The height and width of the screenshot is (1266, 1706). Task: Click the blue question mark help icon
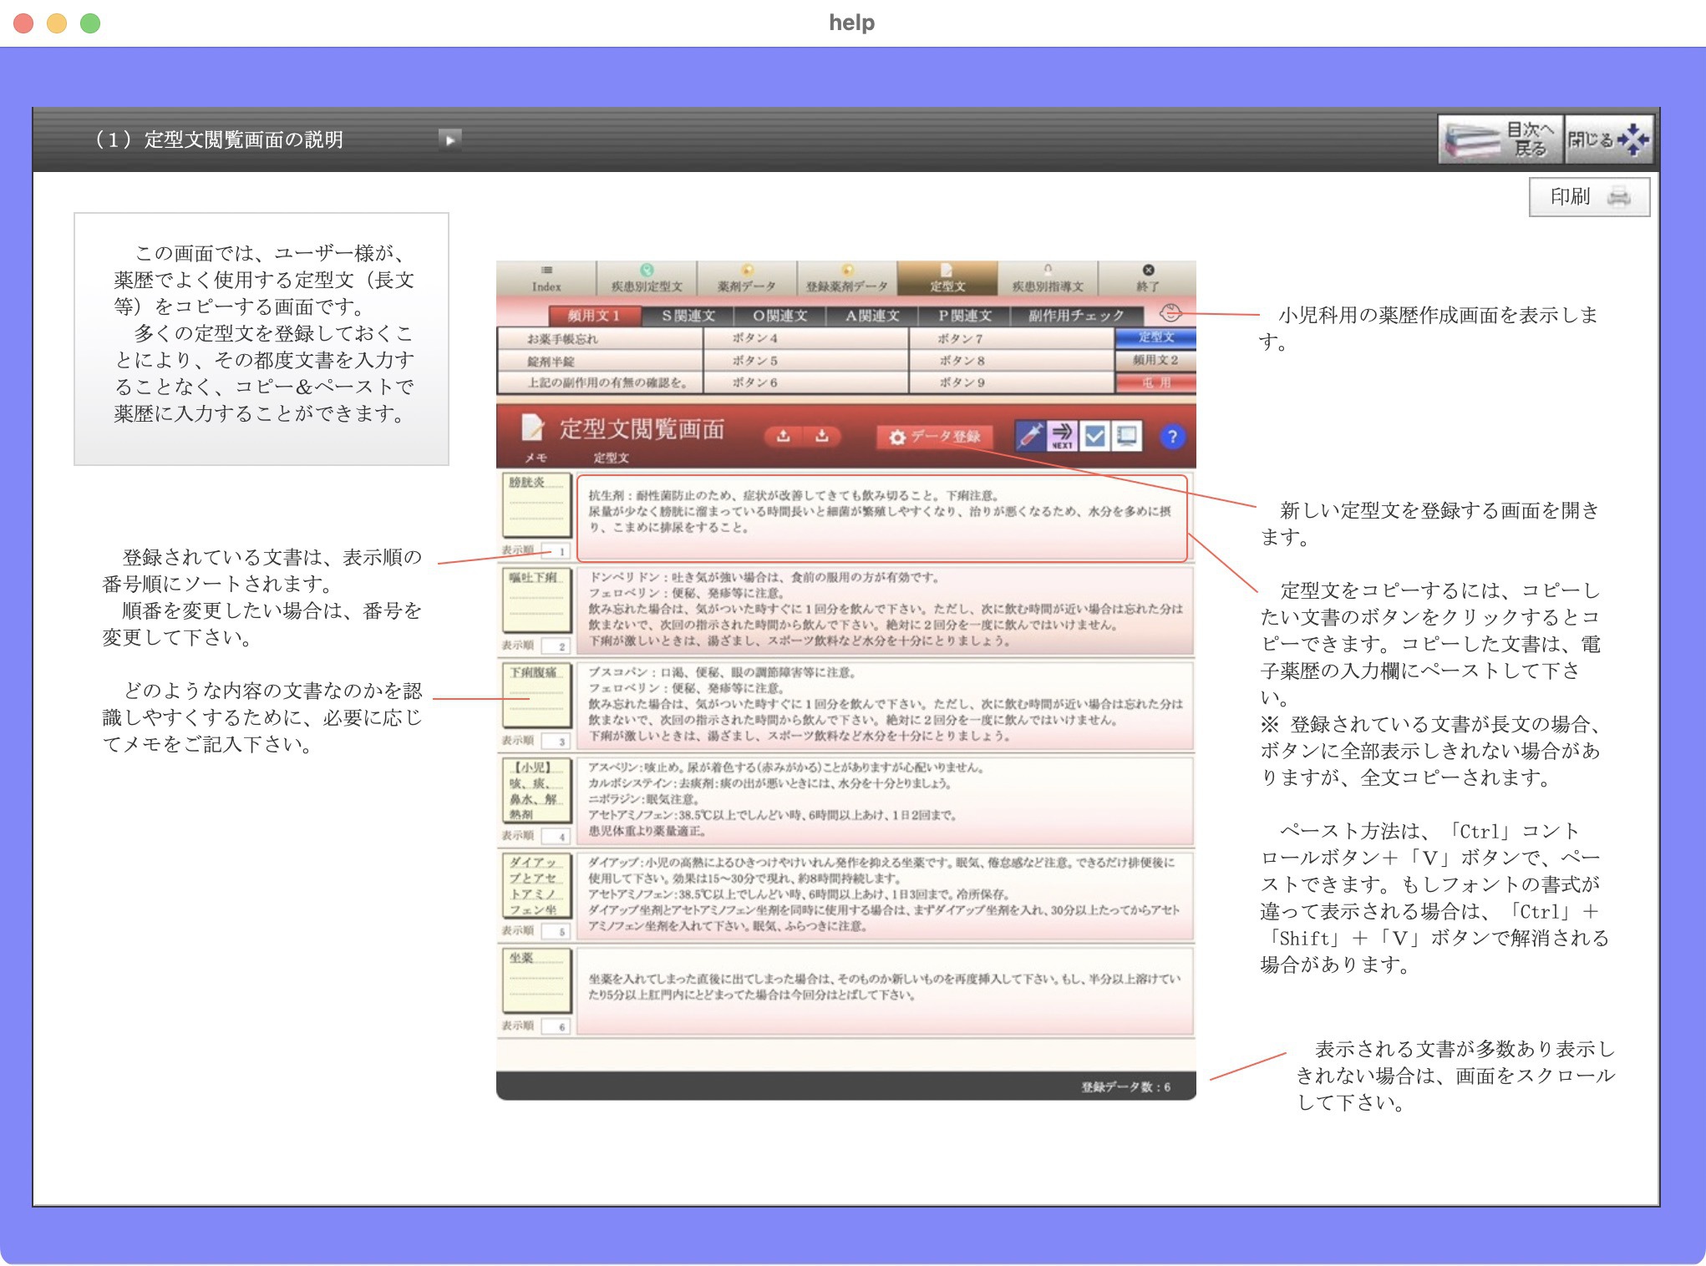point(1172,437)
